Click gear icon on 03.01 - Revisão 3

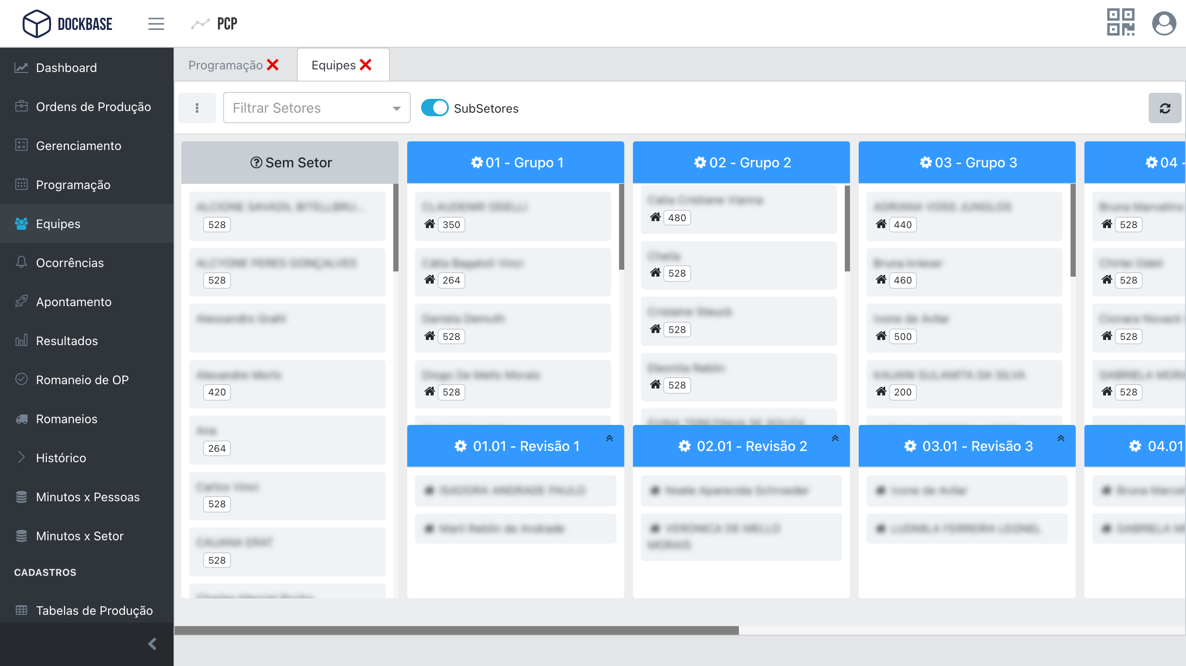(910, 446)
